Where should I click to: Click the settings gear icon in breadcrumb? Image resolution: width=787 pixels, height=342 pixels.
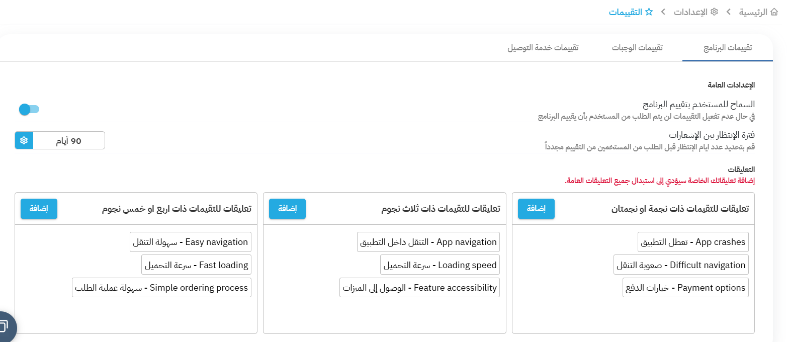coord(714,12)
